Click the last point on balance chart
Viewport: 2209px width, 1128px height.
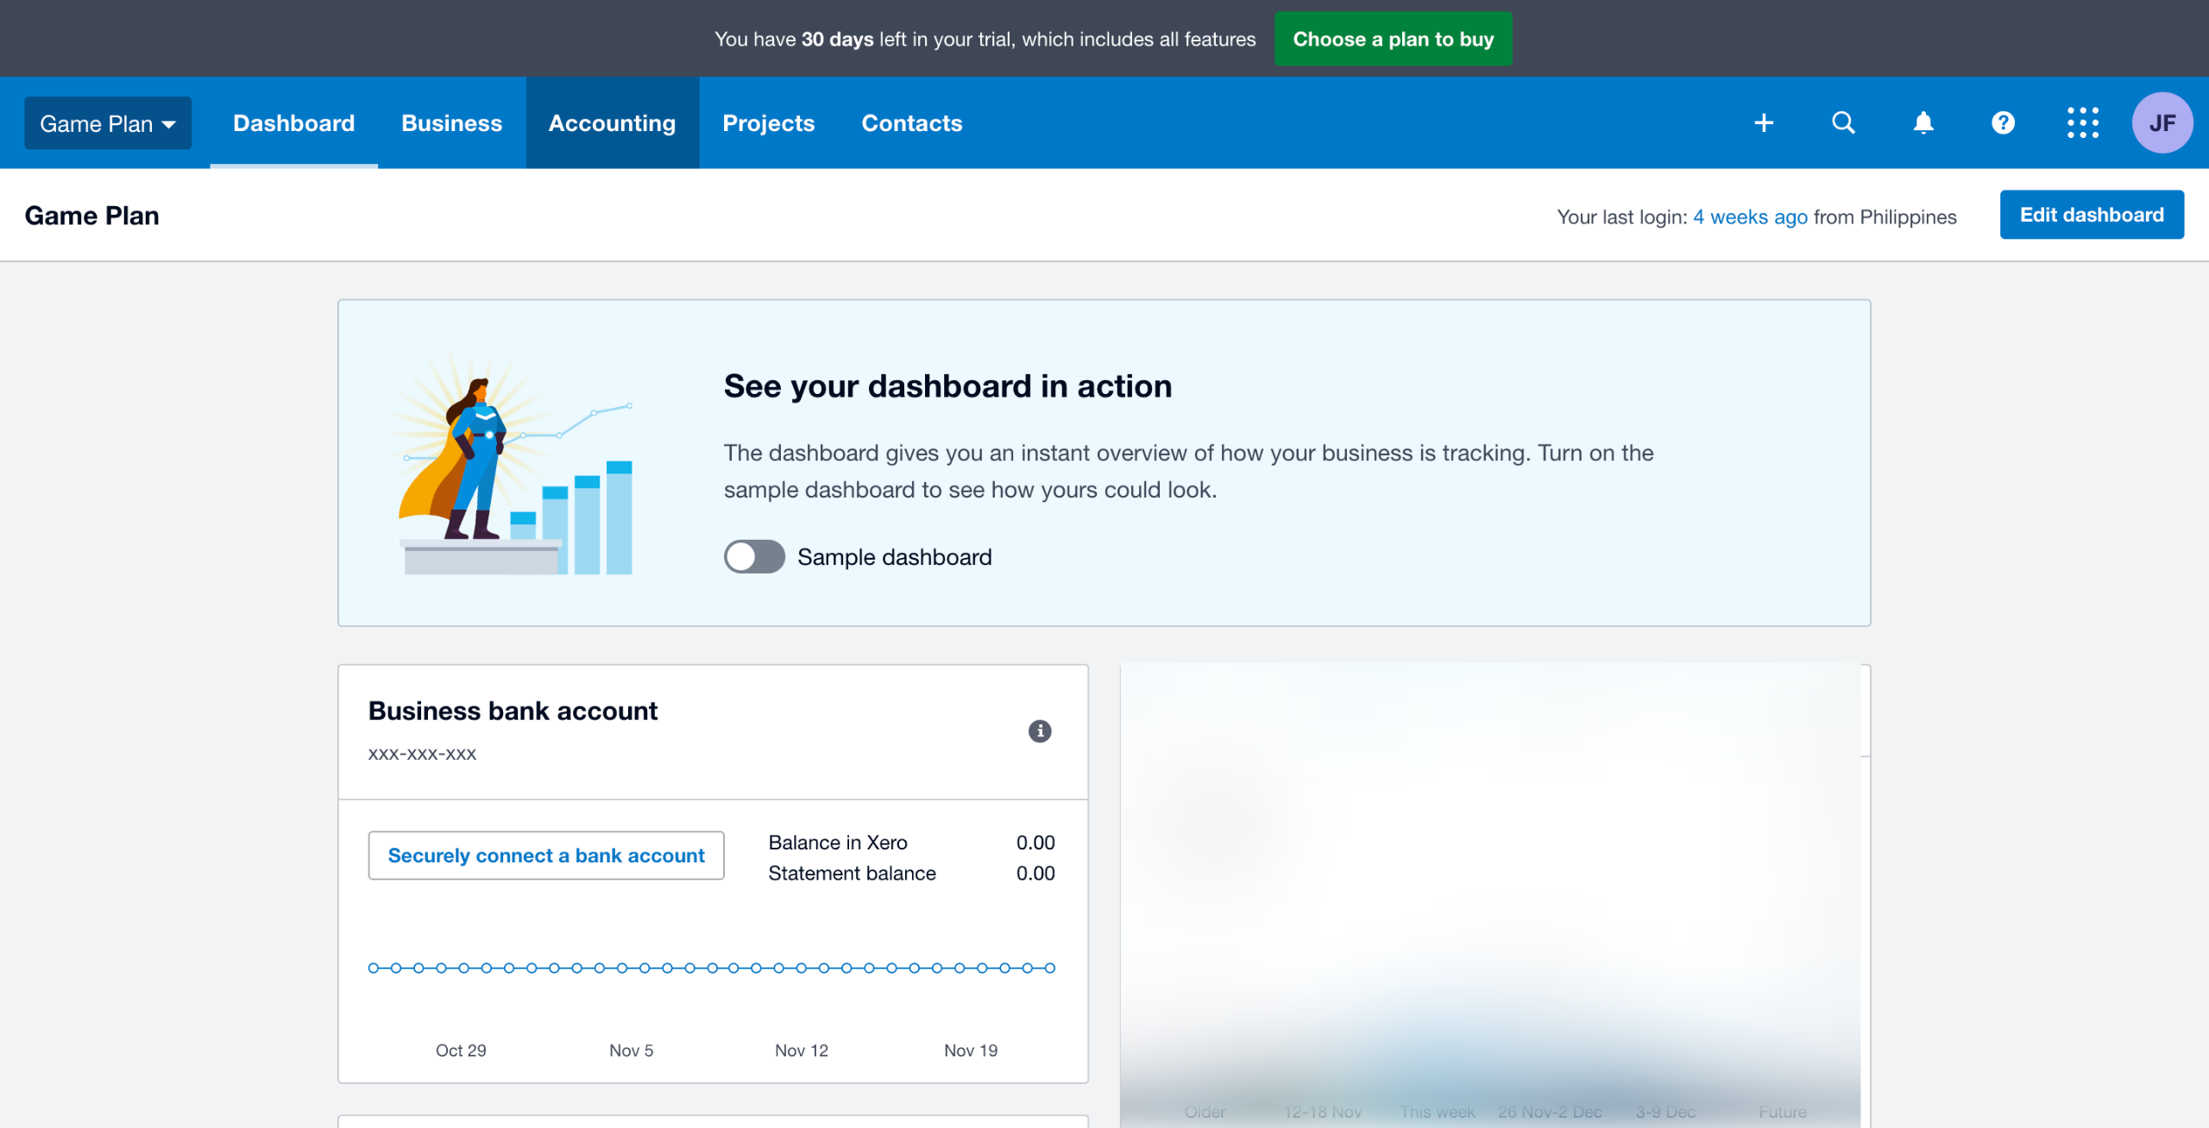click(x=1050, y=968)
